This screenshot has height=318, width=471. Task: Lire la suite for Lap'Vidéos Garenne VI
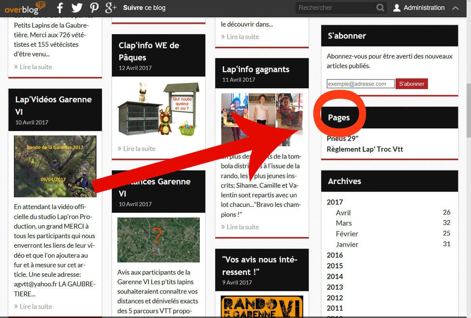(33, 306)
